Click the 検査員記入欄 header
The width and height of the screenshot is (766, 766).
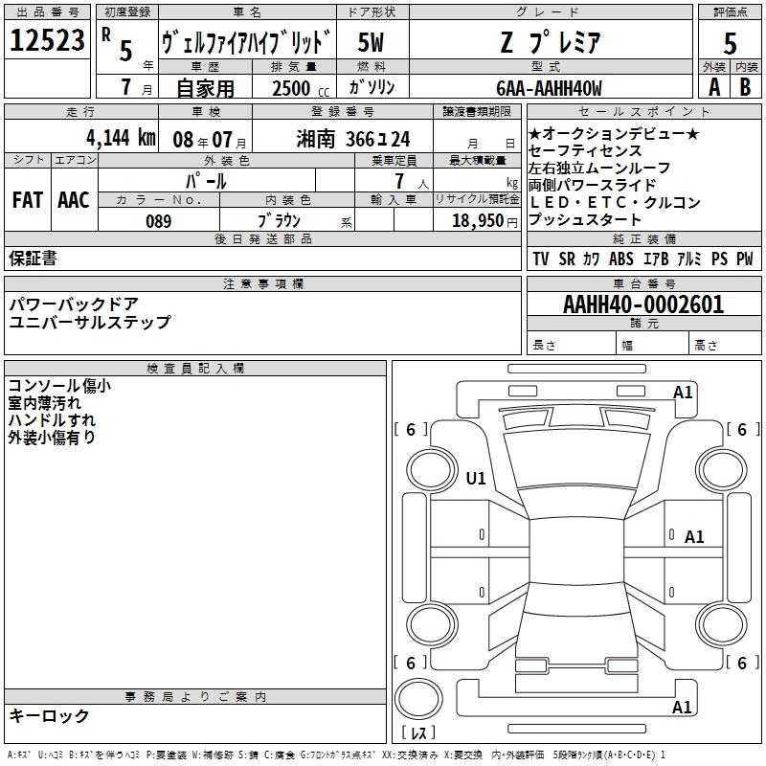[195, 369]
